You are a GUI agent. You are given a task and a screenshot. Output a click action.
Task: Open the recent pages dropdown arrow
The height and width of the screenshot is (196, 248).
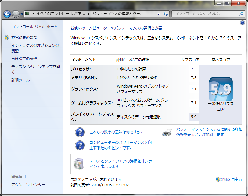22,14
